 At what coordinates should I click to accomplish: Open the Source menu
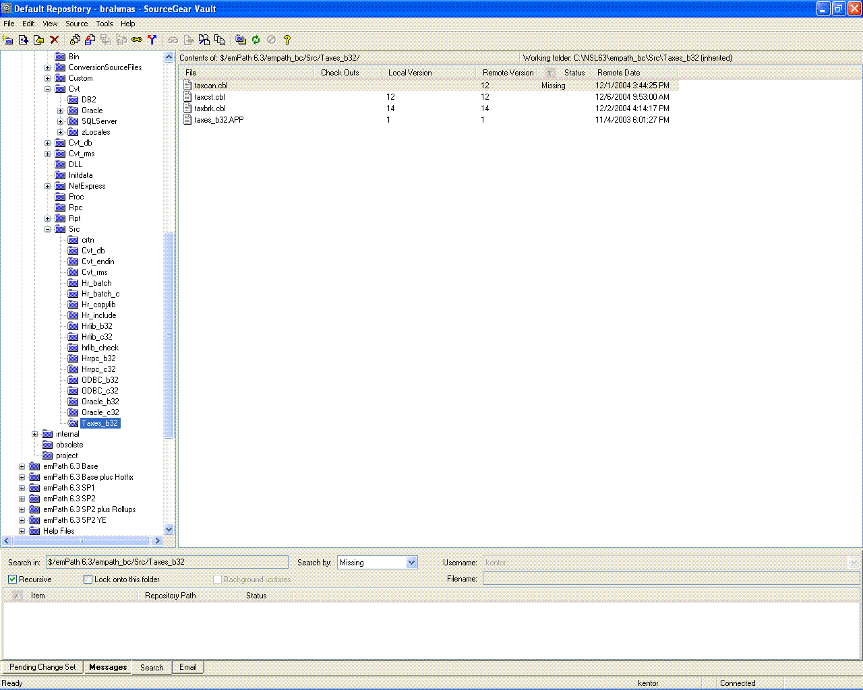[x=77, y=24]
